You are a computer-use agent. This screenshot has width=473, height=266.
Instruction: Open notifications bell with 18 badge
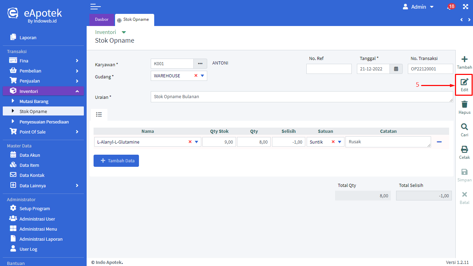click(450, 7)
